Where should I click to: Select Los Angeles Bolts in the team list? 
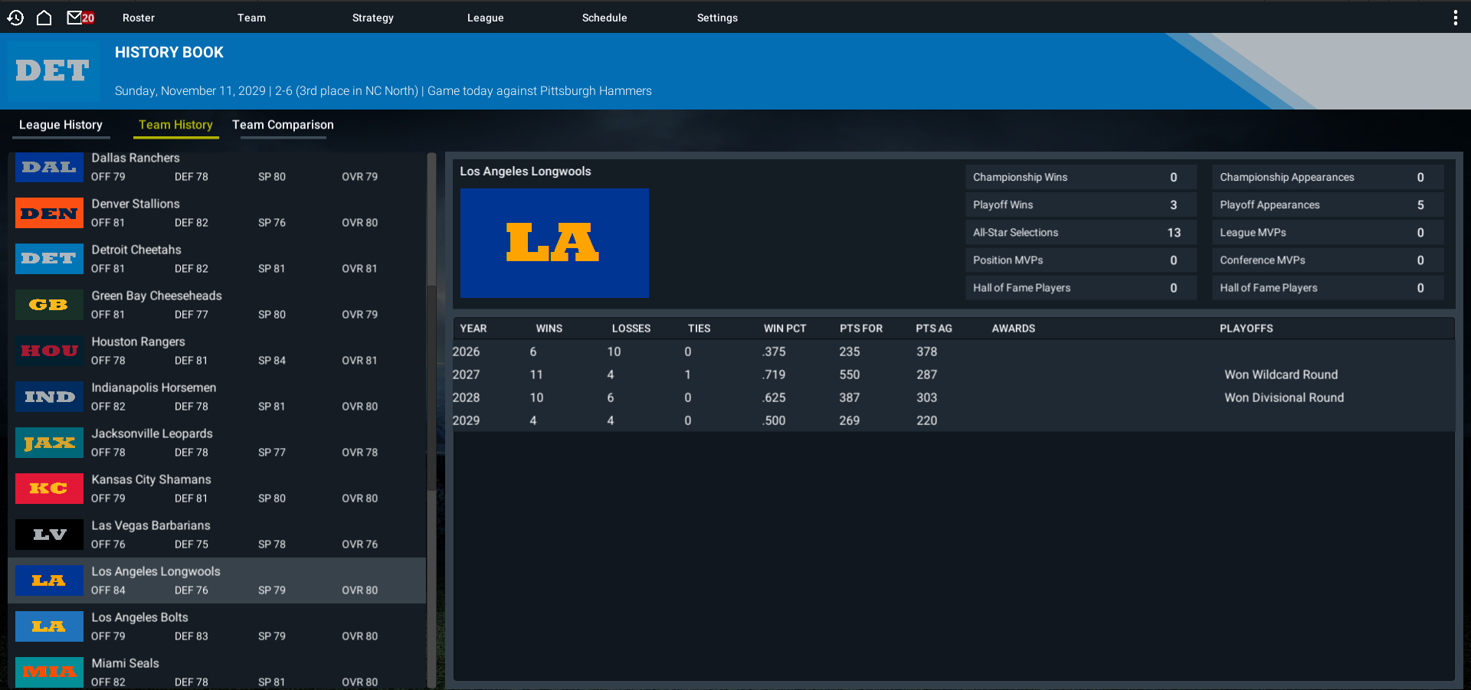tap(217, 626)
